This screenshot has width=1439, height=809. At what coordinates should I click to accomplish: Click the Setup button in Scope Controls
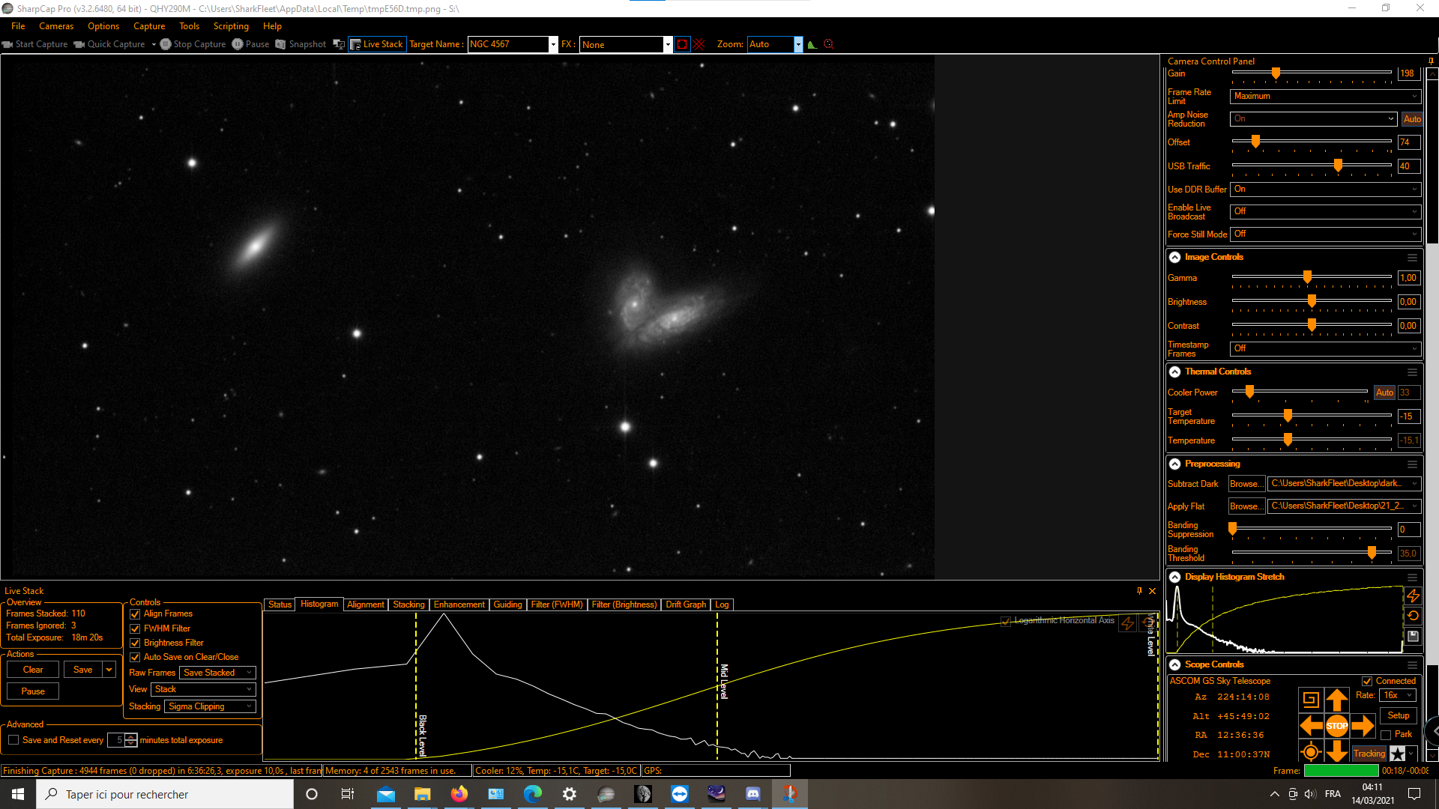click(1398, 715)
